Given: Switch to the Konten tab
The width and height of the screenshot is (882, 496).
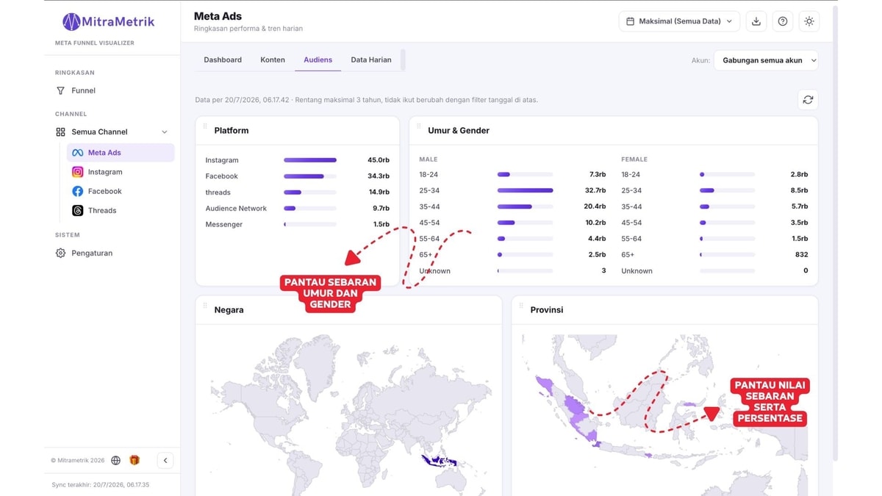Looking at the screenshot, I should [273, 60].
